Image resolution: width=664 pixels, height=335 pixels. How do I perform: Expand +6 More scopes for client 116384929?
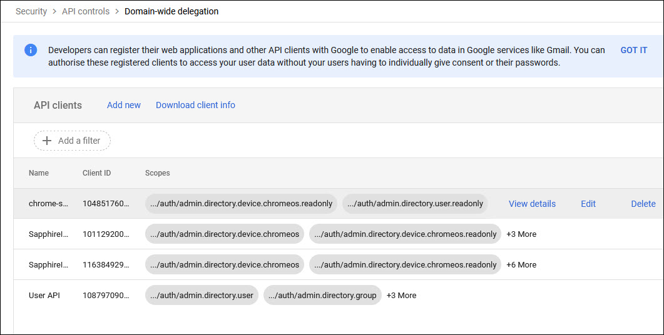click(521, 265)
